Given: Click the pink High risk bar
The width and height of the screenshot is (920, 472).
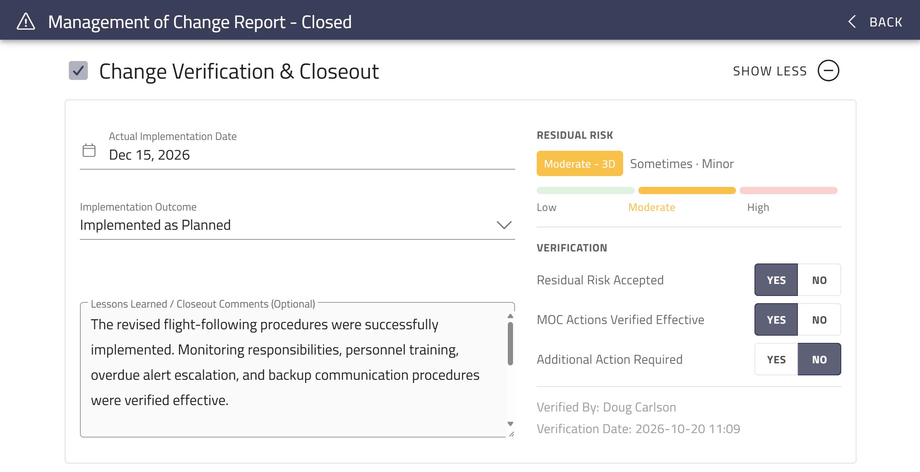Looking at the screenshot, I should 788,190.
